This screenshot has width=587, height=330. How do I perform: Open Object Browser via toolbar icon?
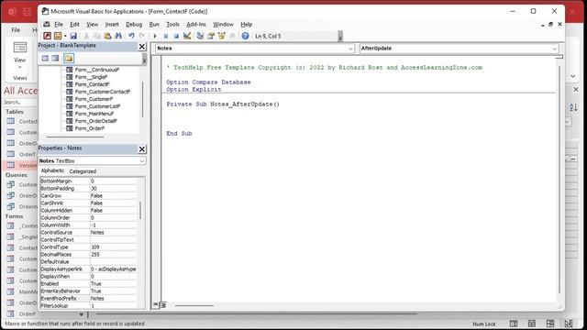point(222,36)
